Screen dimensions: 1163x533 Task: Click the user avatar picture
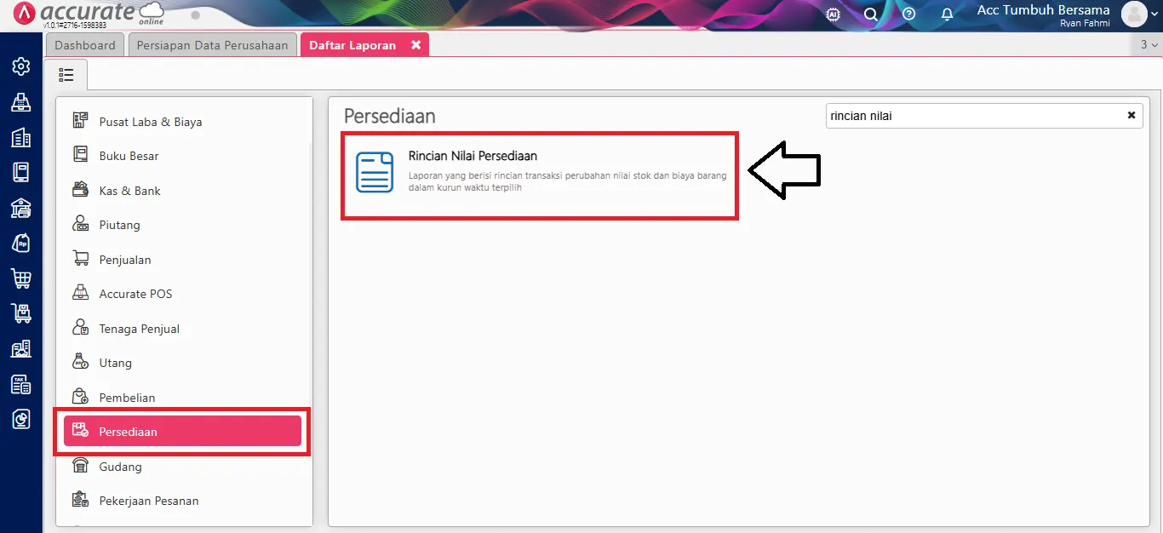pos(1134,14)
